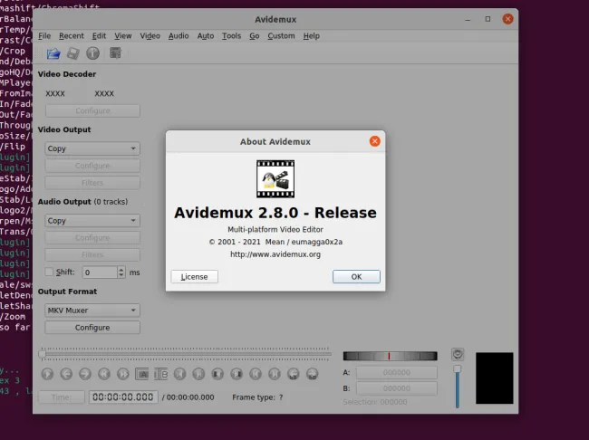
Task: Open the Custom menu
Action: tap(281, 35)
